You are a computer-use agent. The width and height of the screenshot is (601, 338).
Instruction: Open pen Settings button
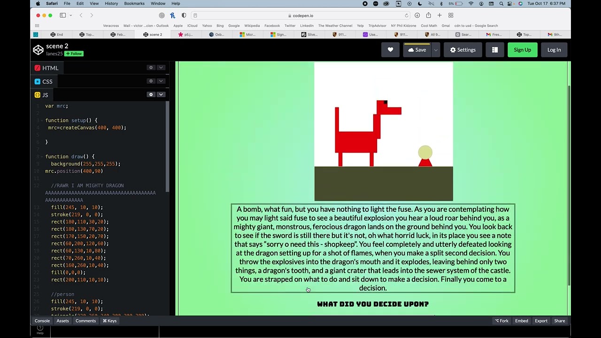463,50
